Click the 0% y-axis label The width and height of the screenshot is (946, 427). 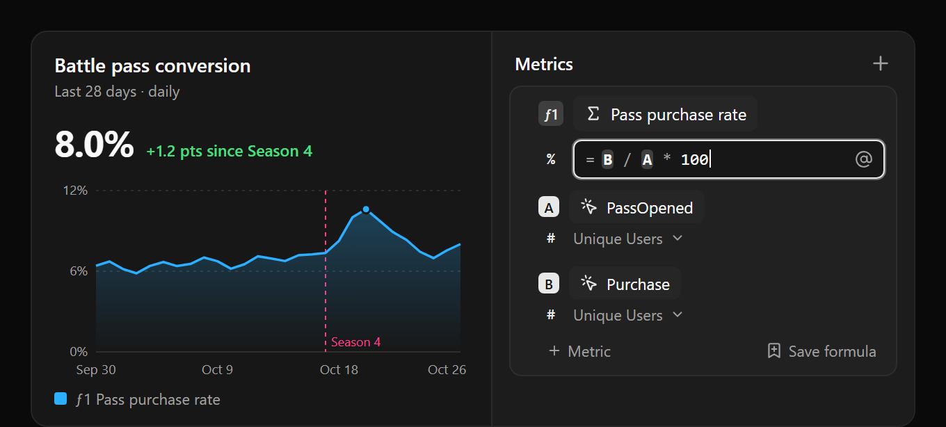click(78, 352)
